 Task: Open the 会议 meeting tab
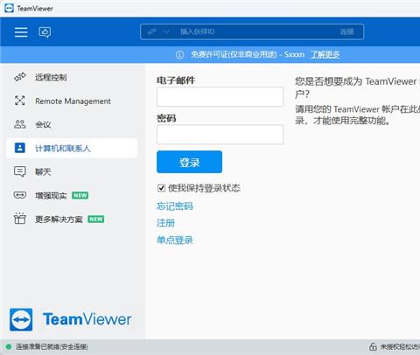point(72,124)
